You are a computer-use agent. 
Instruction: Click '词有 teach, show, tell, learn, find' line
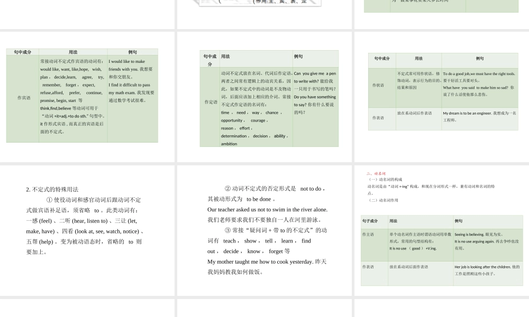click(259, 241)
